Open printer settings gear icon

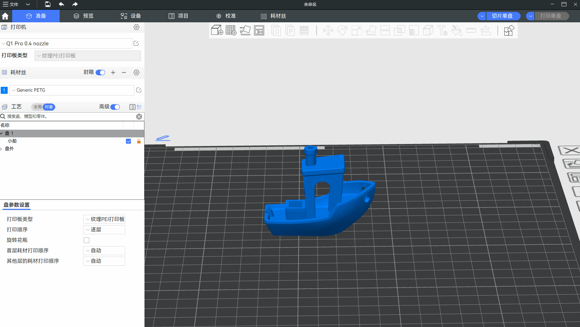[x=136, y=27]
